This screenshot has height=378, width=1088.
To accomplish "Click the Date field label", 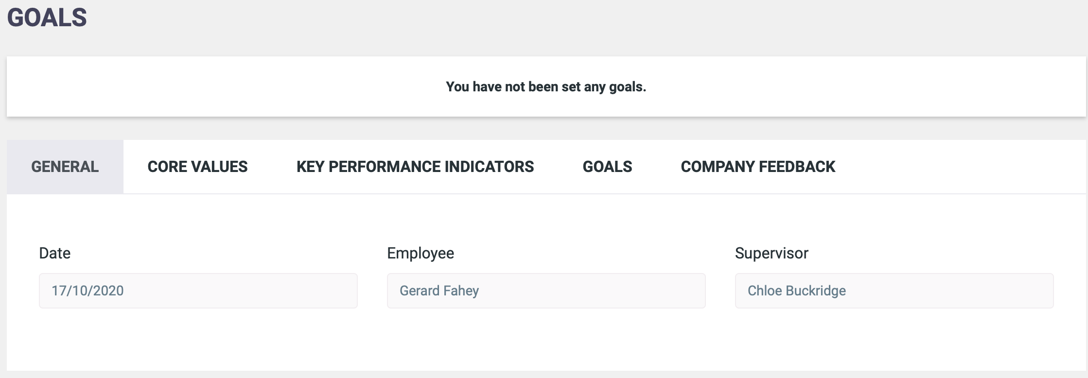I will click(x=54, y=253).
